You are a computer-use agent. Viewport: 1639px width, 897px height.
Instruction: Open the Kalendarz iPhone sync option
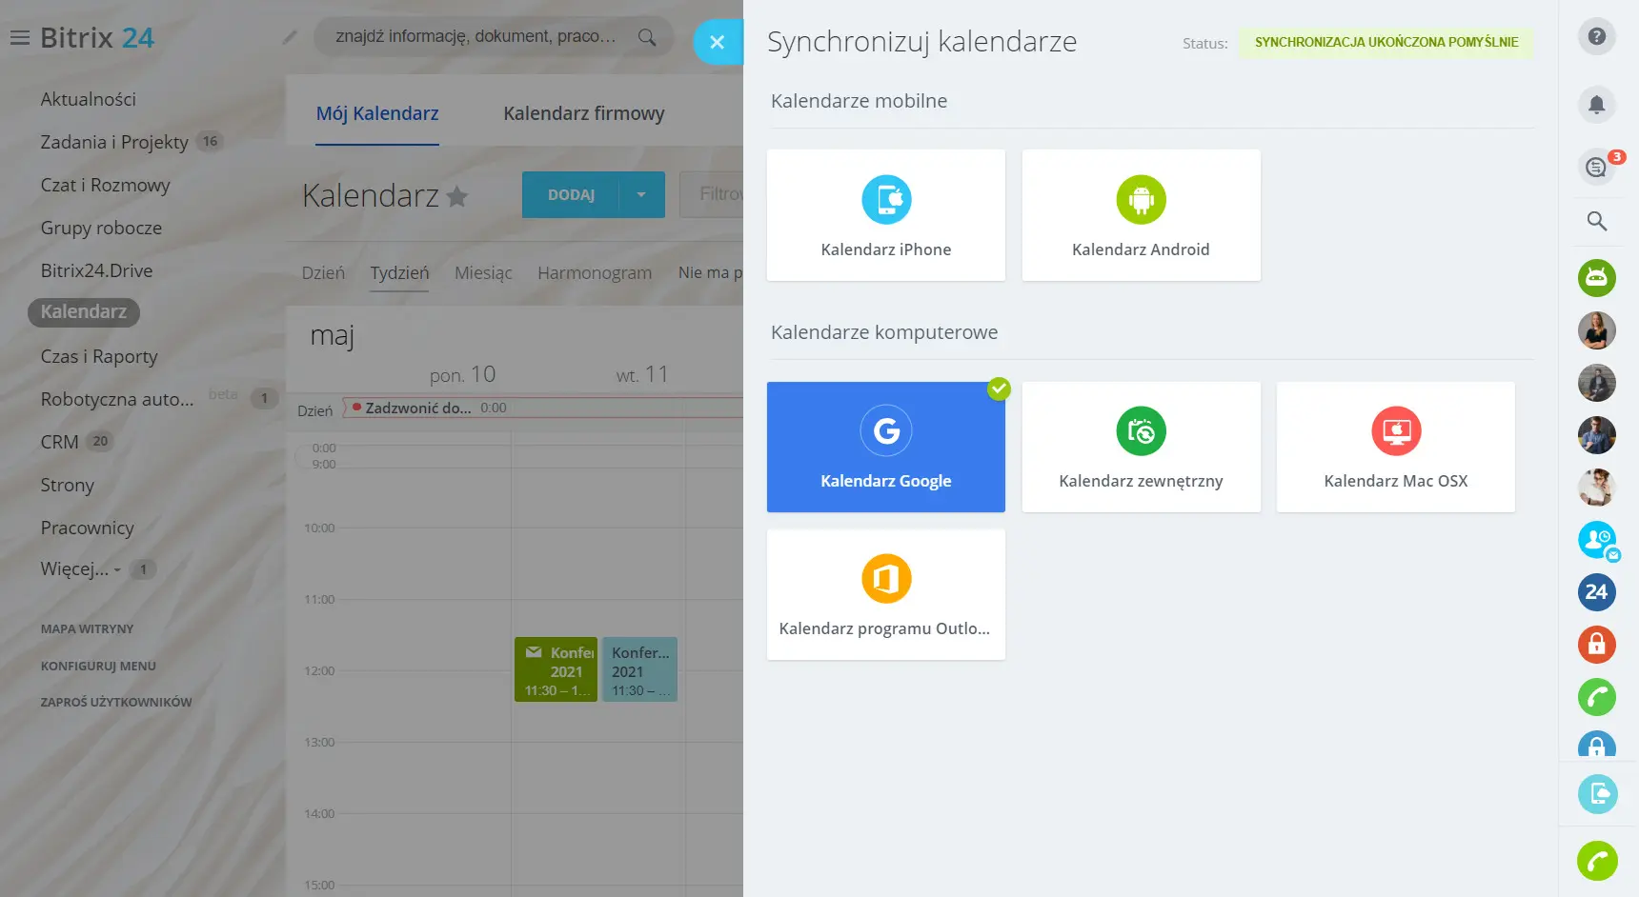(885, 215)
